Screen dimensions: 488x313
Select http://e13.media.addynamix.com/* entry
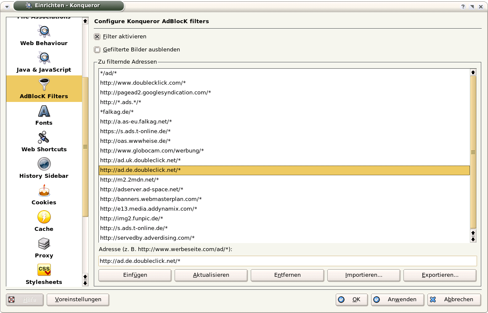pos(284,209)
